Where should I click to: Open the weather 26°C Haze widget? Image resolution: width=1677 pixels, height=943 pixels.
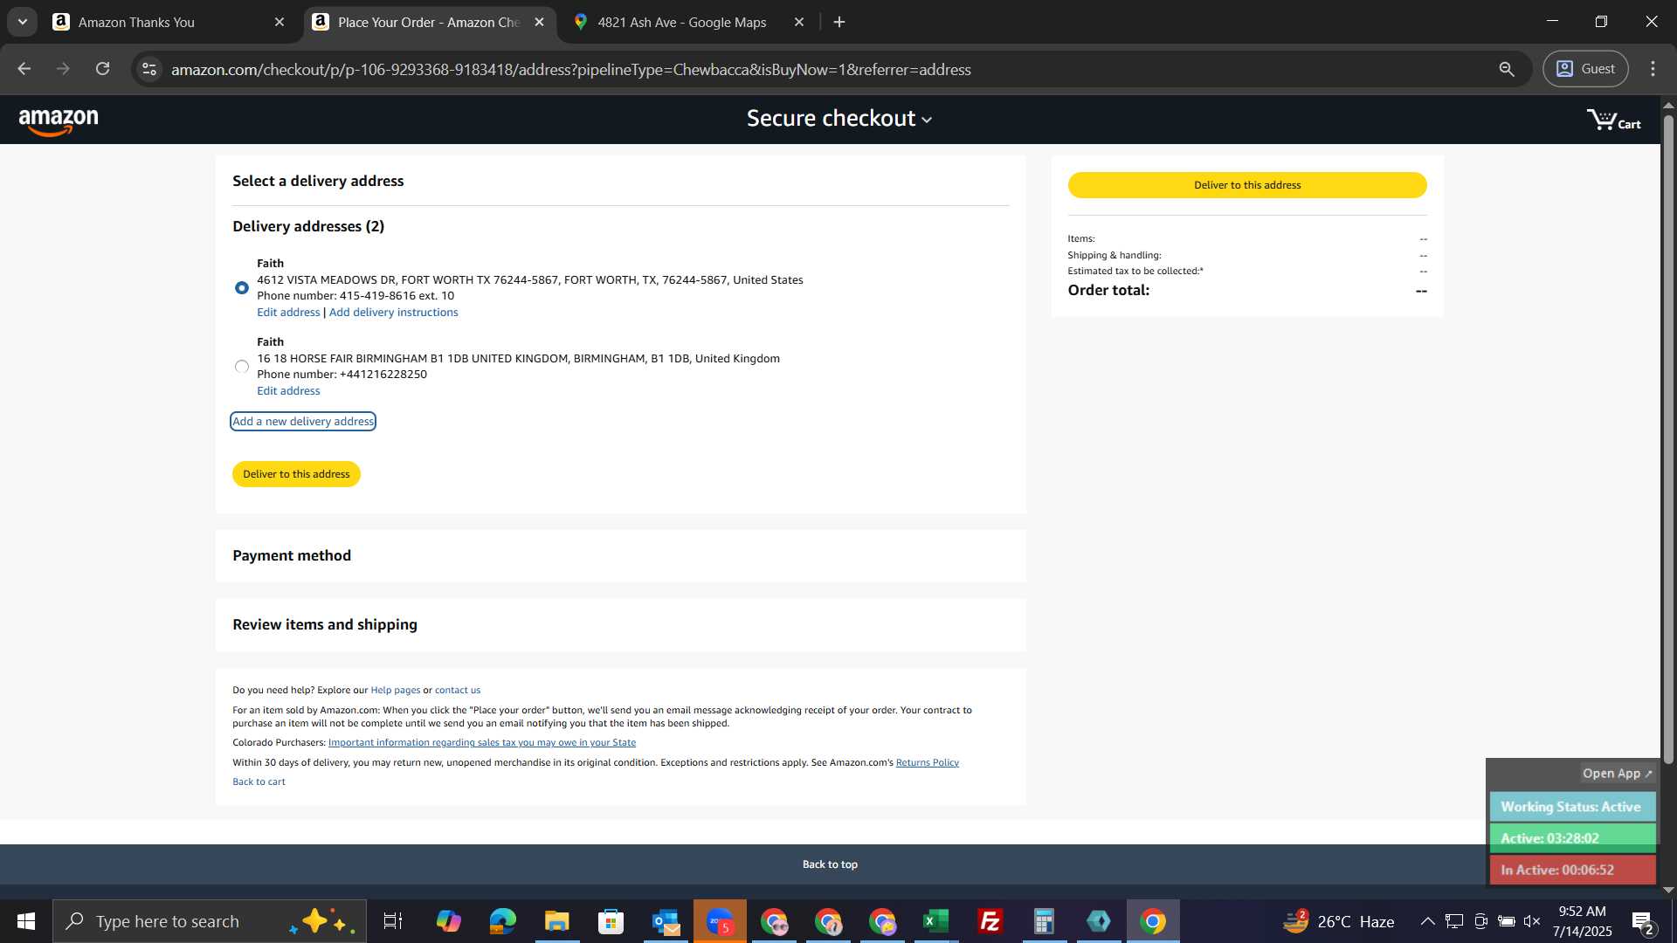1338,921
